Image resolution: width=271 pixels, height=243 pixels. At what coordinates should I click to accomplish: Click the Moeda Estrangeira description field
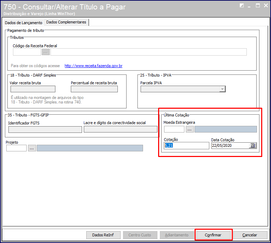[x=226, y=129]
